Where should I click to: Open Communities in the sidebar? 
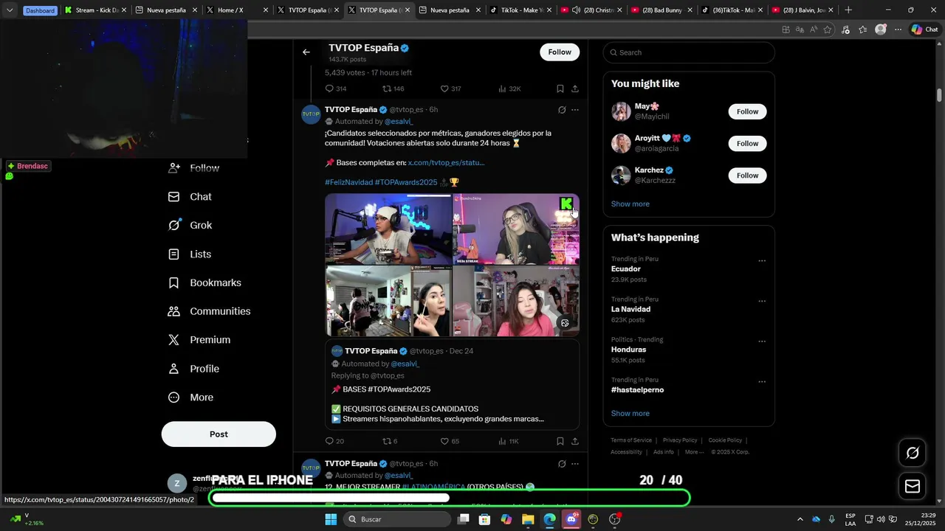tap(209, 311)
